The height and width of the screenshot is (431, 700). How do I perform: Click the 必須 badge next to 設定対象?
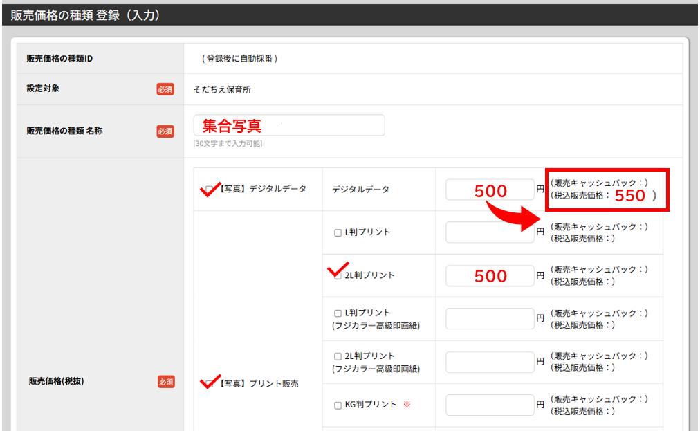(x=165, y=89)
